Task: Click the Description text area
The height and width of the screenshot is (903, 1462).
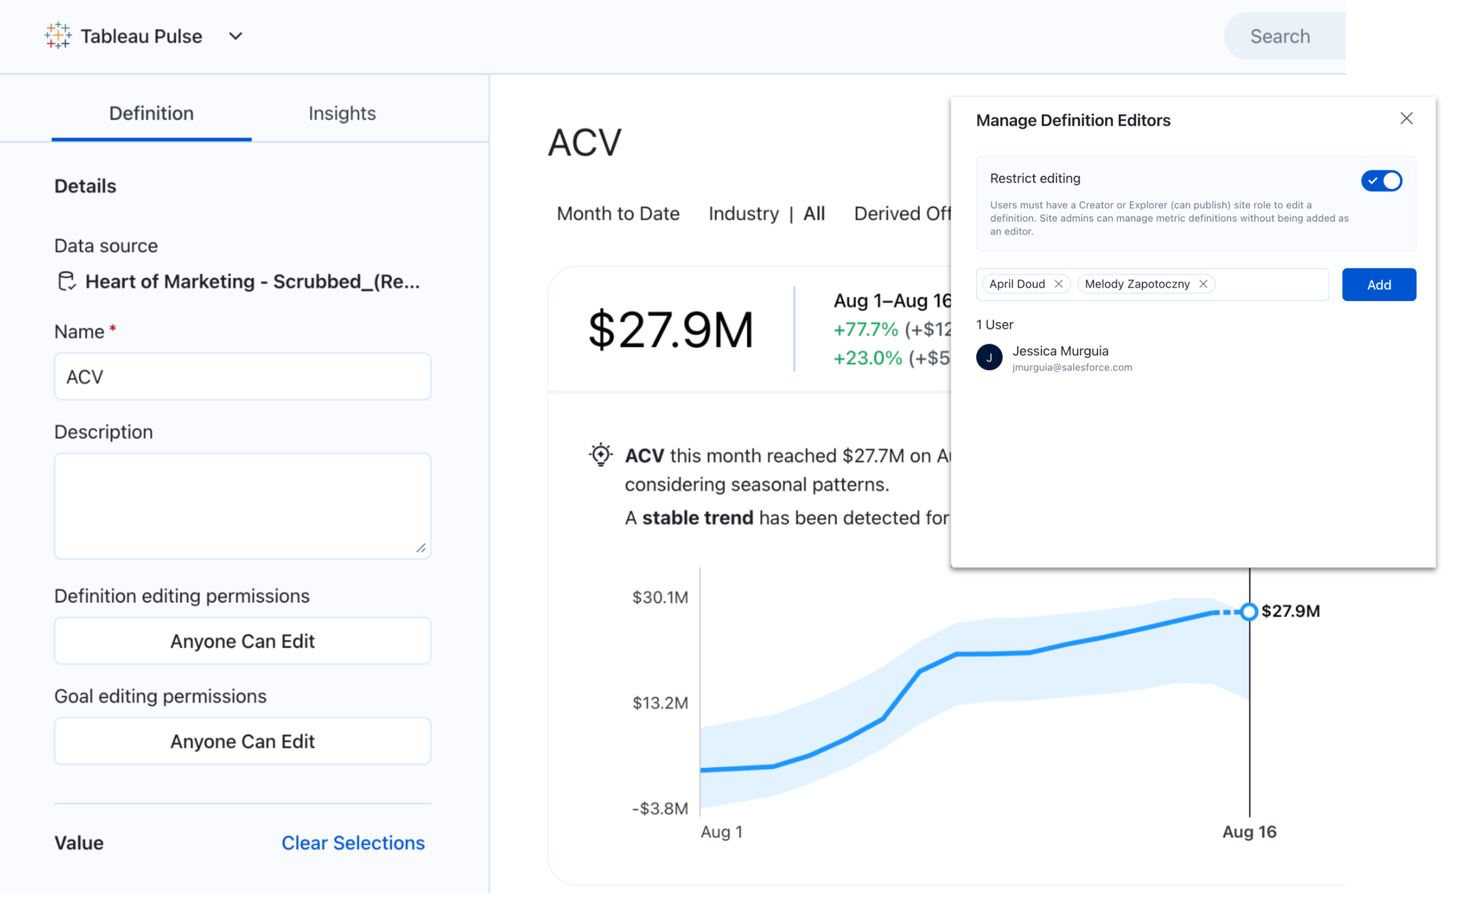Action: 243,507
